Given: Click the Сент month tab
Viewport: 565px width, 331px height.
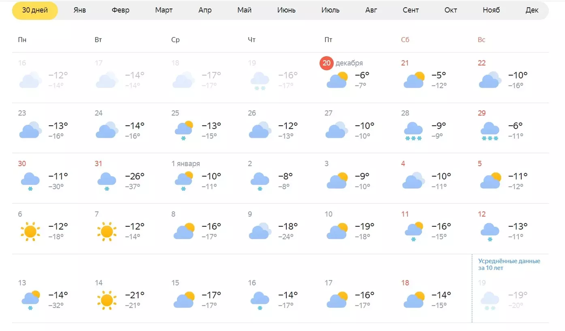Looking at the screenshot, I should tap(411, 10).
